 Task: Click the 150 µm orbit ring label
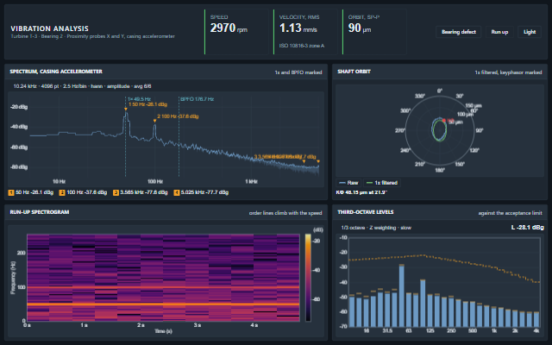click(x=474, y=105)
